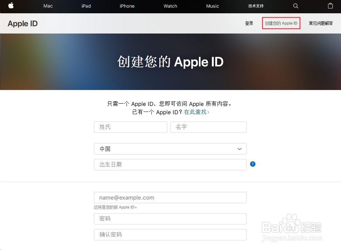Open the 技术支持 menu item
This screenshot has height=250, width=341.
[256, 6]
